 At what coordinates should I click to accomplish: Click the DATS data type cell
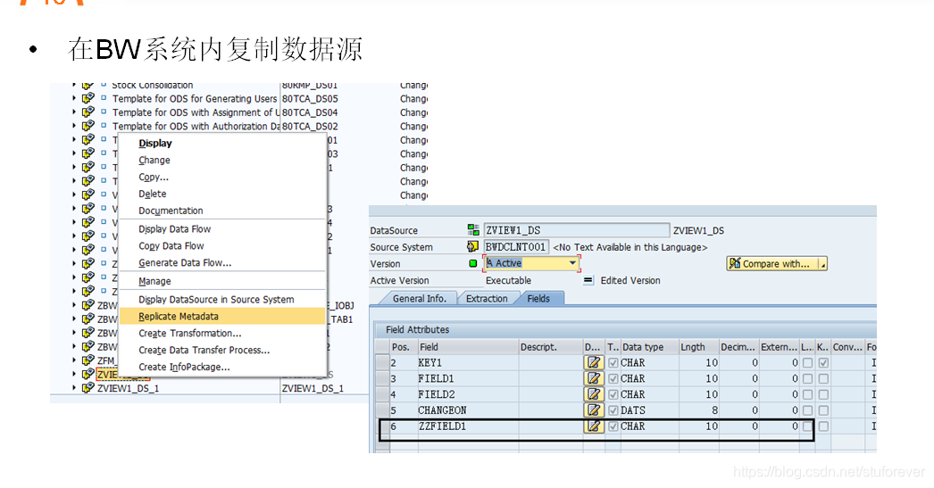pos(648,410)
